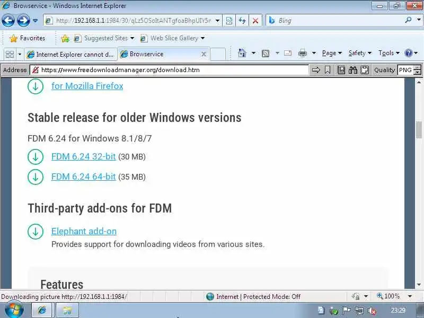Open the zoom level 100% button
The width and height of the screenshot is (424, 318).
pos(388,296)
